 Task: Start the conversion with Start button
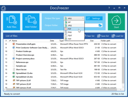point(116,22)
